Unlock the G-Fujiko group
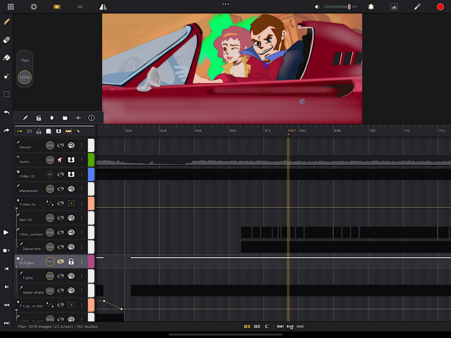The width and height of the screenshot is (451, 338). (71, 261)
